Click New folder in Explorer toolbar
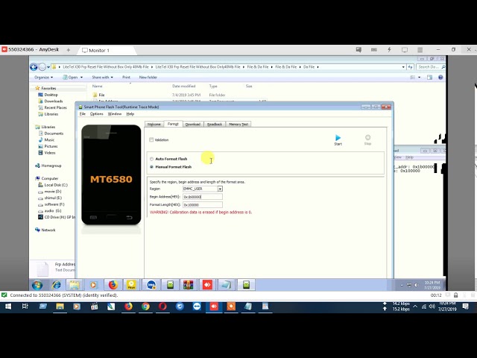477x358 pixels. tap(148, 78)
